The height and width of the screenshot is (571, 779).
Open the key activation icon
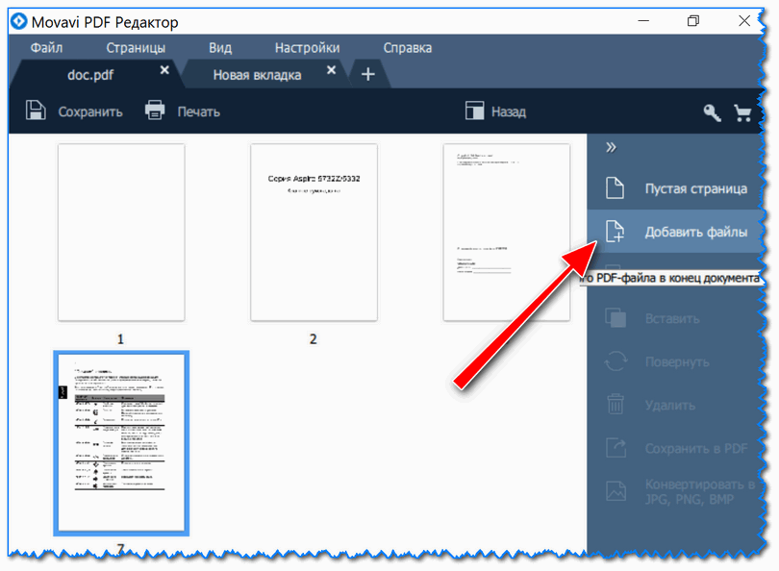coord(712,112)
